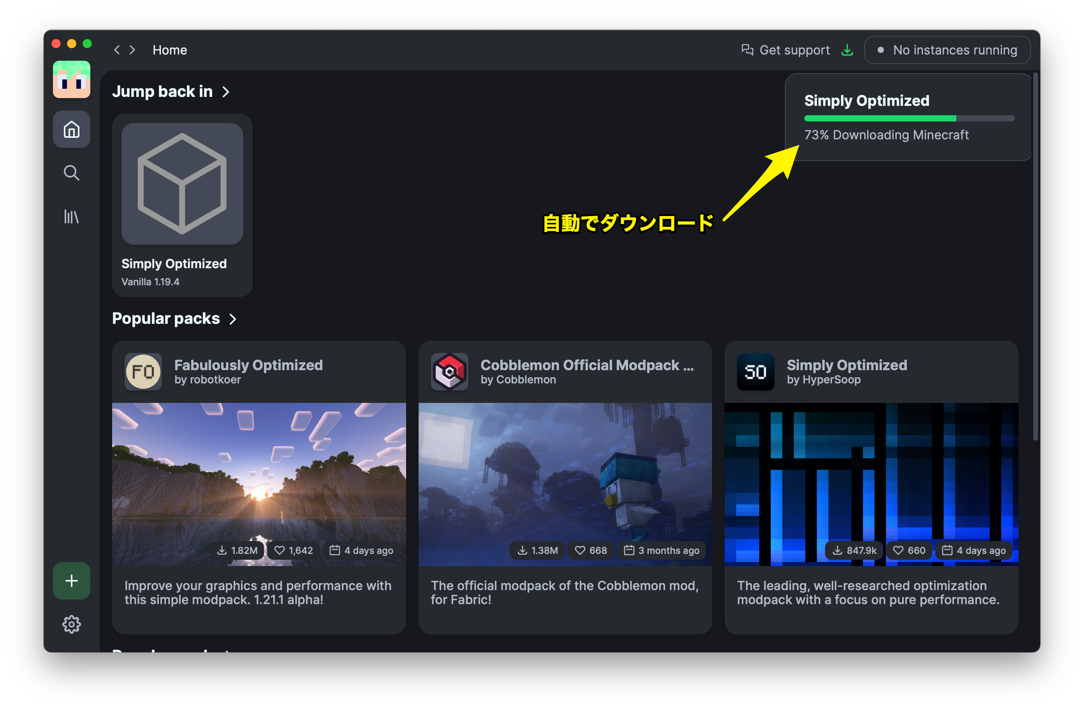Click Simply Optimized name under Jump back in
This screenshot has width=1084, height=710.
click(x=174, y=264)
